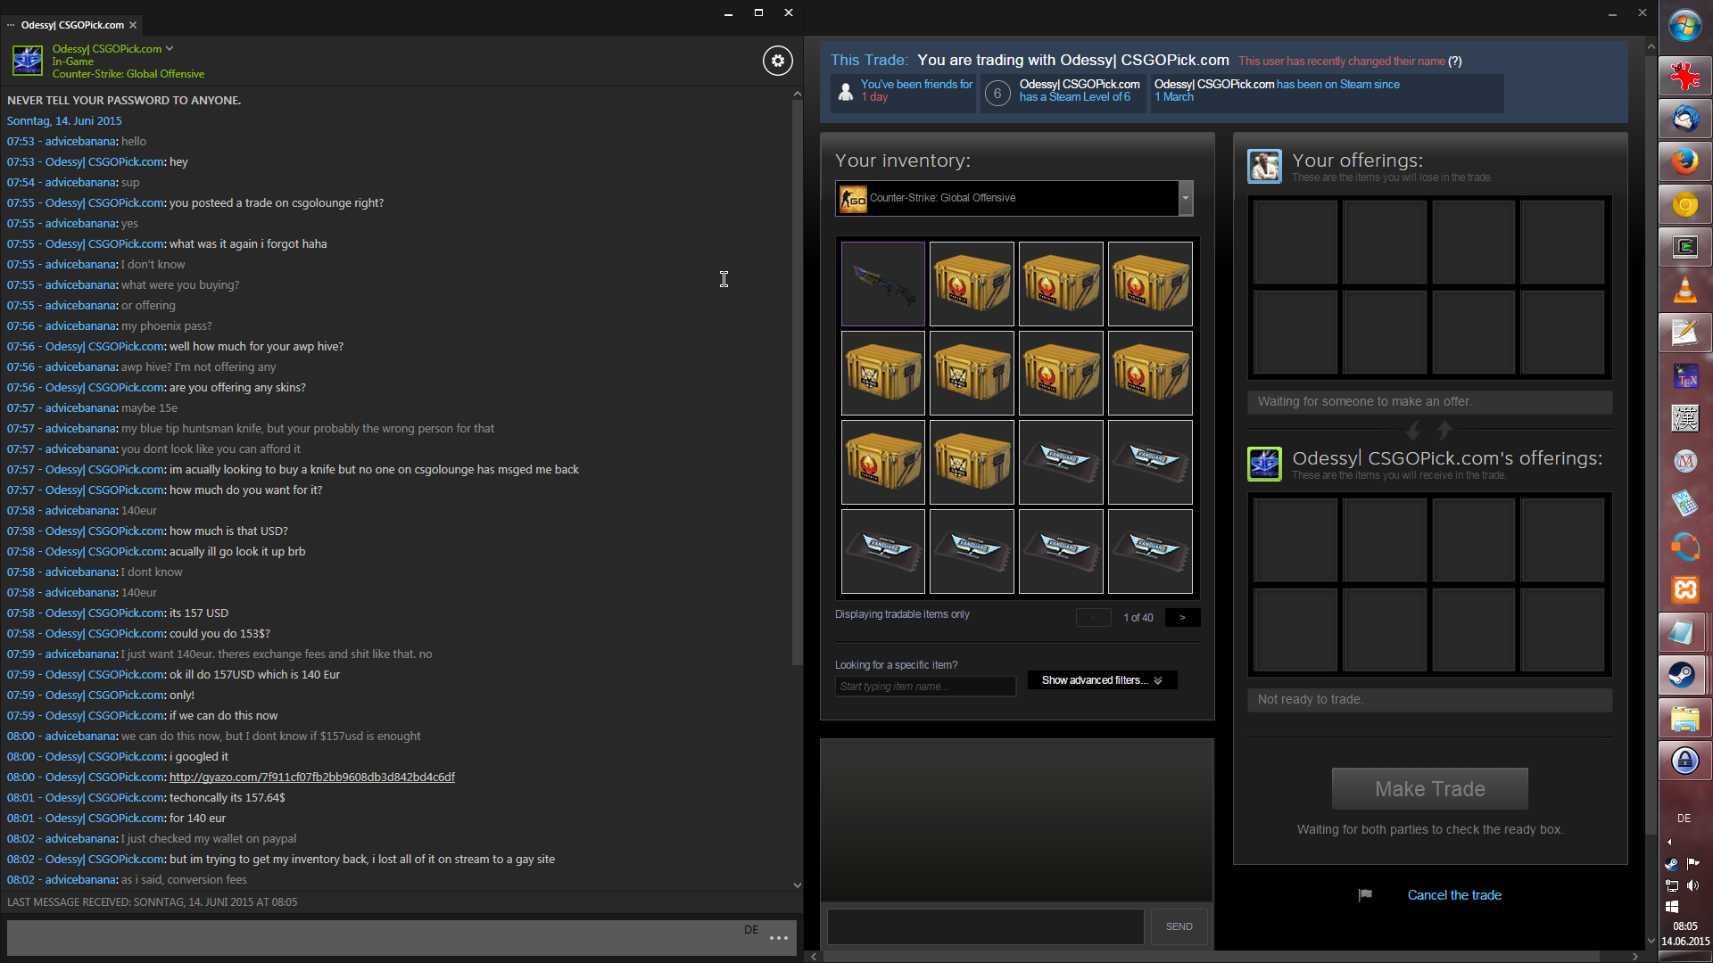Click the Steam taskbar icon

click(x=1684, y=675)
